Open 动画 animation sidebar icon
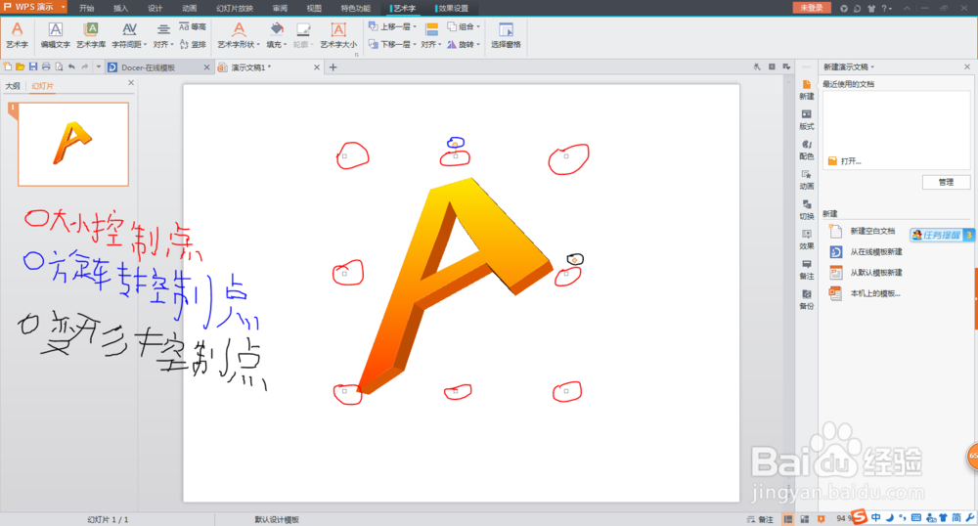Screen dimensions: 978x526 coord(807,180)
